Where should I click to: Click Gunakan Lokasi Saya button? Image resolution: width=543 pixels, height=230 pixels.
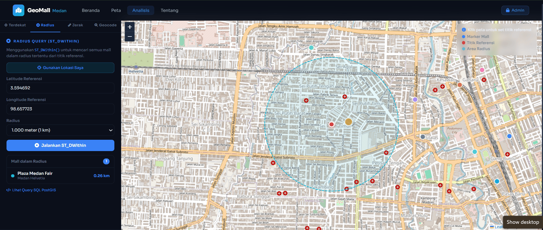(x=60, y=68)
